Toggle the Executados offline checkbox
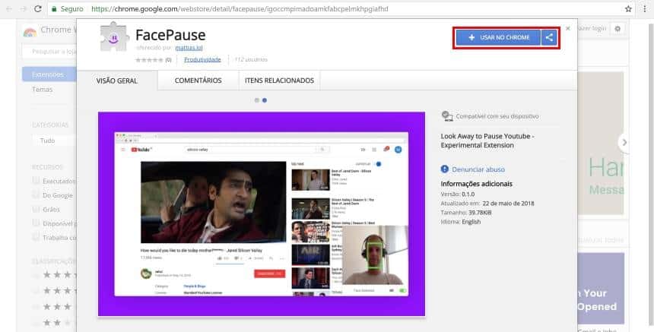 (x=36, y=181)
